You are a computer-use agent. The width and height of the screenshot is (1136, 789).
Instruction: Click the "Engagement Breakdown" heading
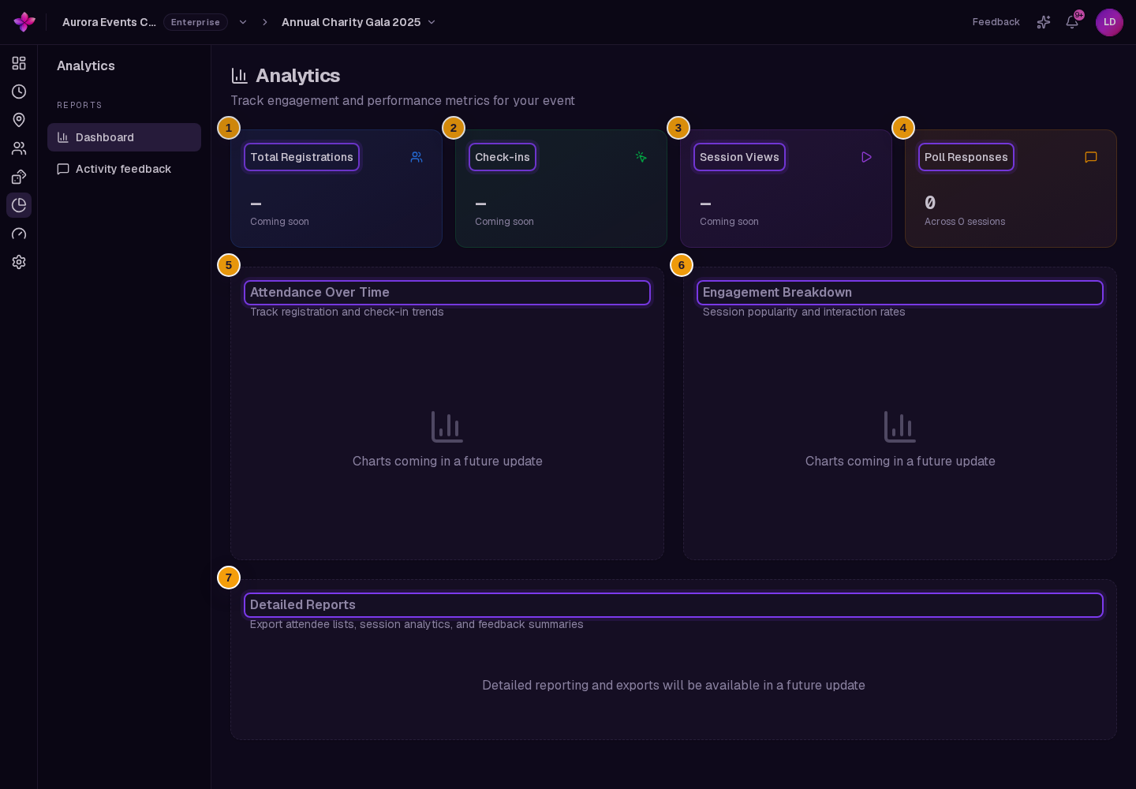(777, 292)
